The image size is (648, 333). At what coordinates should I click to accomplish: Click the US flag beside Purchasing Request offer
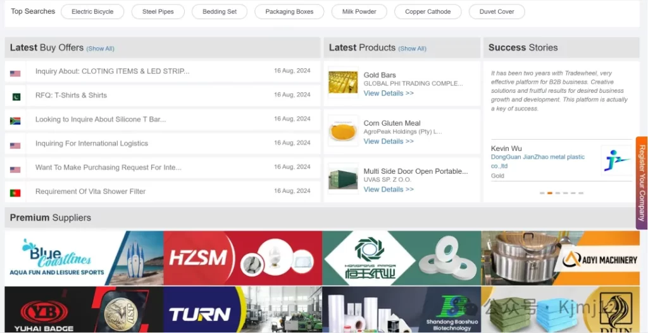(15, 169)
